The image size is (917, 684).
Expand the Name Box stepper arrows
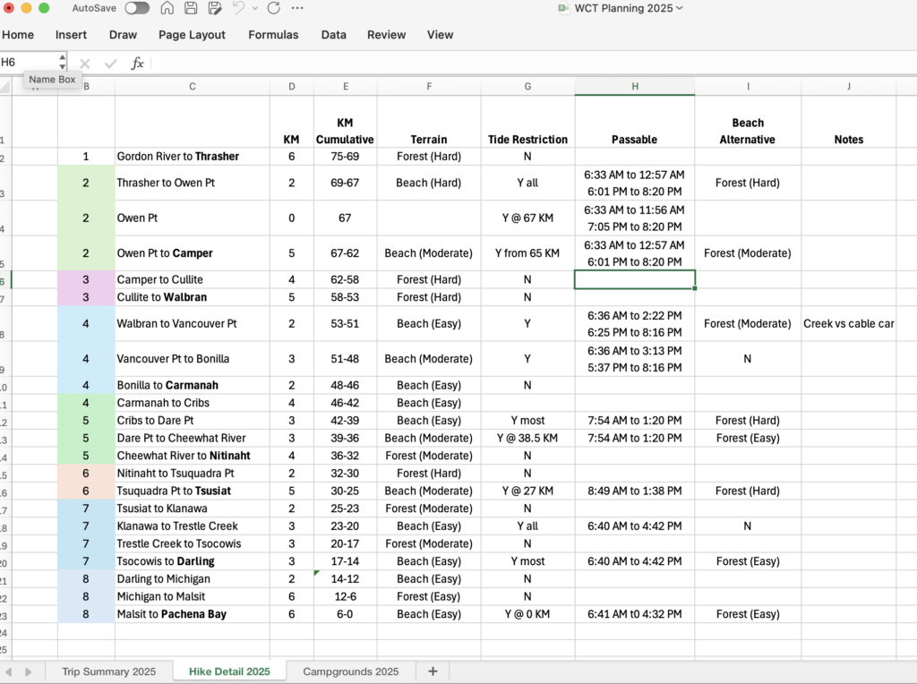pyautogui.click(x=62, y=62)
